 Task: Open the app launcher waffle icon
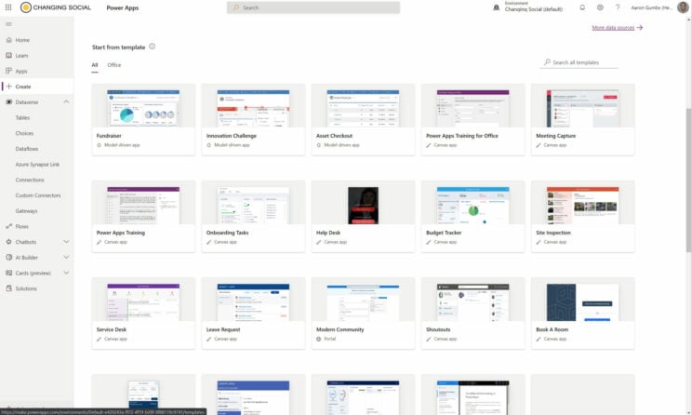(x=8, y=7)
